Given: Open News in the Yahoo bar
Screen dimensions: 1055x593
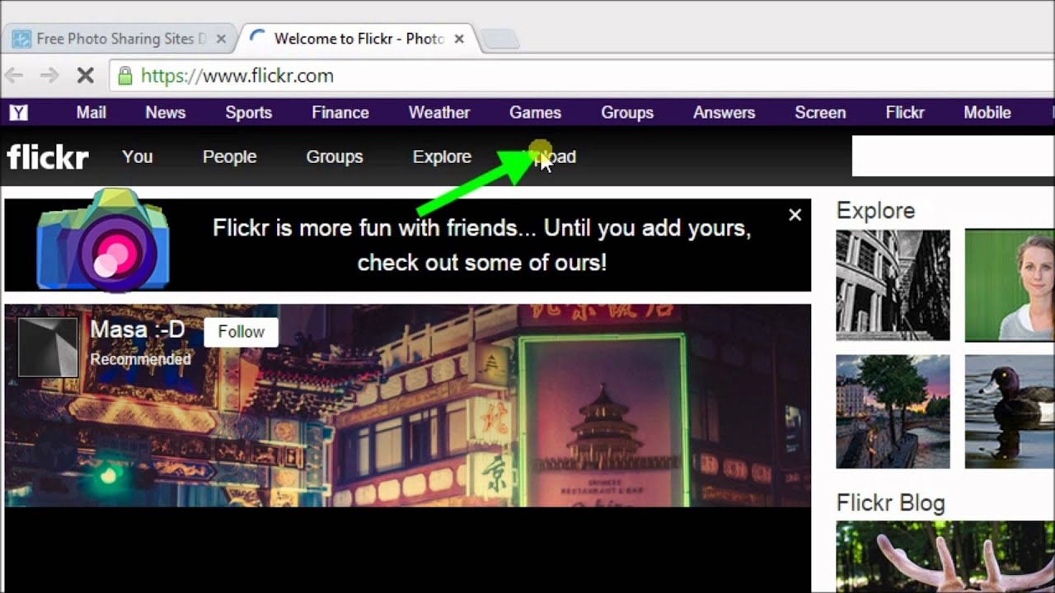Looking at the screenshot, I should (x=166, y=113).
